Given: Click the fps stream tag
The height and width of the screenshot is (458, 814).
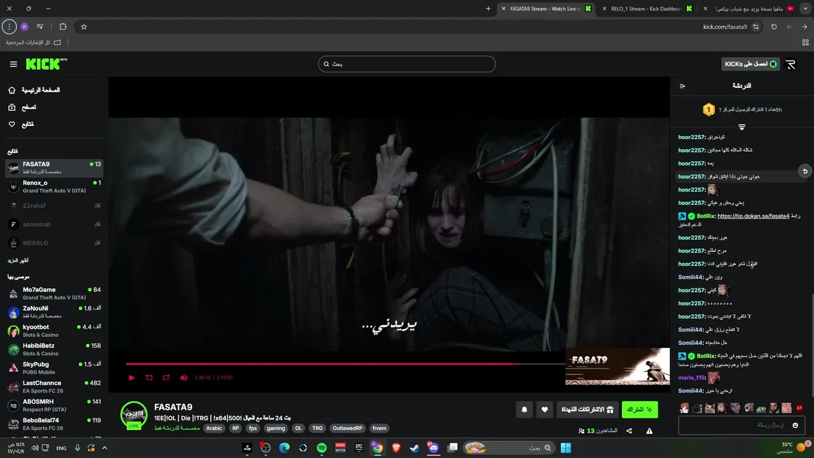Looking at the screenshot, I should pyautogui.click(x=253, y=428).
